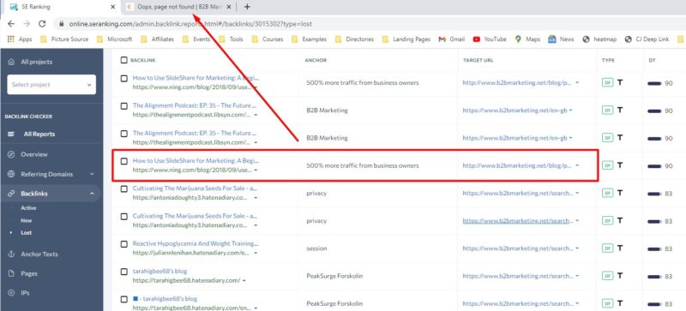Click DT bar in Reactive Hypoglycemia row

coord(654,249)
